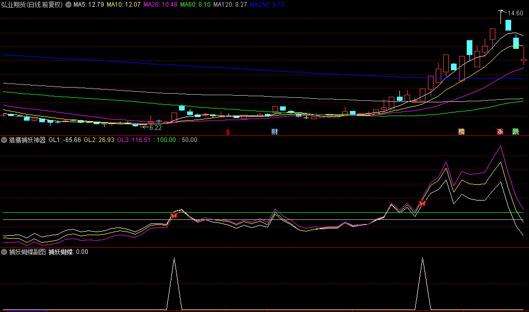Click the blue 财 financial report marker
The width and height of the screenshot is (529, 312).
274,132
